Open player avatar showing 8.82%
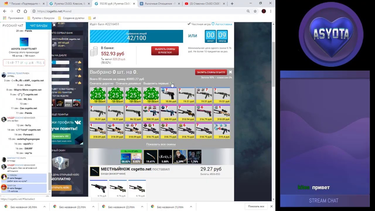This screenshot has width=375, height=211. point(137,158)
